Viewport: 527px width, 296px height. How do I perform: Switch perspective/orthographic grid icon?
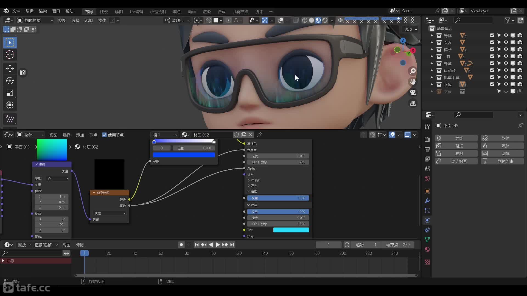click(x=413, y=103)
